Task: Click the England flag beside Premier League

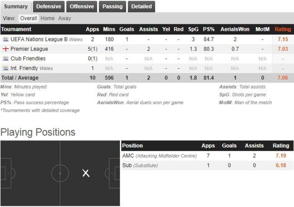Action: [x=6, y=49]
